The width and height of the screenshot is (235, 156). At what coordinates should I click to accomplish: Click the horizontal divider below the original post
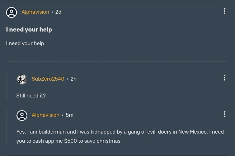pyautogui.click(x=117, y=62)
